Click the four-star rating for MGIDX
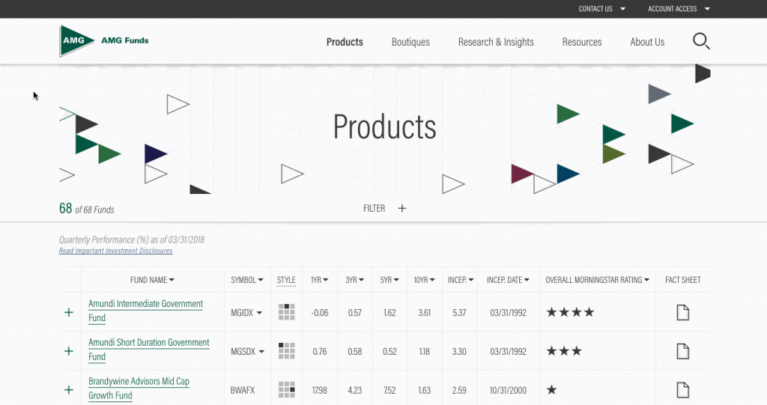Image resolution: width=767 pixels, height=405 pixels. 570,312
